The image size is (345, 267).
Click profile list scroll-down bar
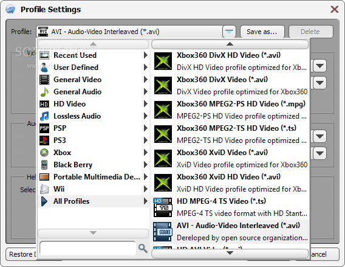[x=230, y=253]
